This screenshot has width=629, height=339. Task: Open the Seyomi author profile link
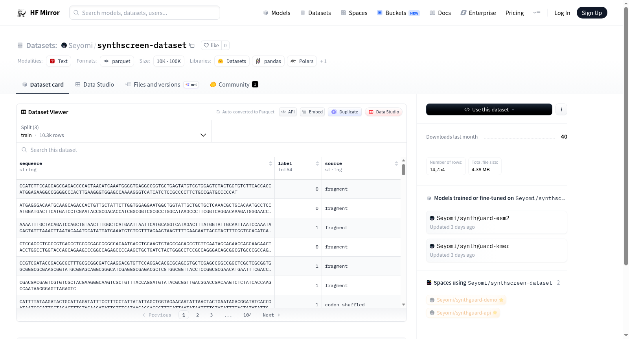tap(81, 45)
